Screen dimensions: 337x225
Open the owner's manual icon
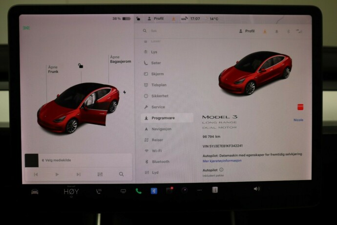point(215,190)
